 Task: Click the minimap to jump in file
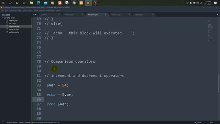click(212, 31)
